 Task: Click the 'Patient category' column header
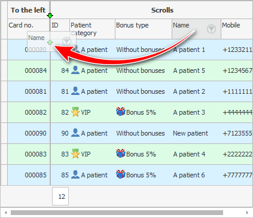(92, 29)
